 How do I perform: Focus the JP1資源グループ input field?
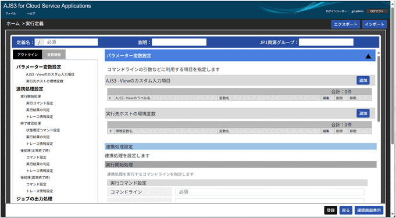(326, 42)
